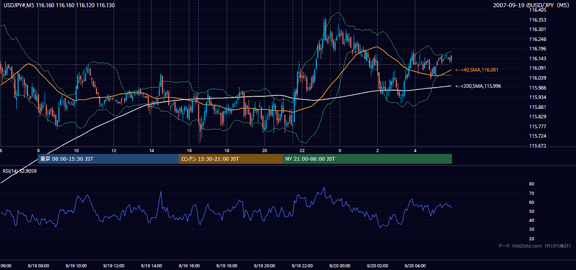576x270 pixels.
Task: Click bottom time label 9/19 18:00
Action: [x=227, y=266]
